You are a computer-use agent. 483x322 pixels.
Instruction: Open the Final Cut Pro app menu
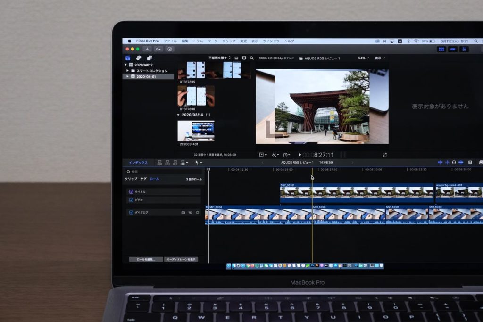pos(148,41)
